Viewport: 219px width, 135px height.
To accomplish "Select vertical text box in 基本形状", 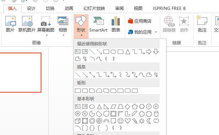I will [x=85, y=107].
